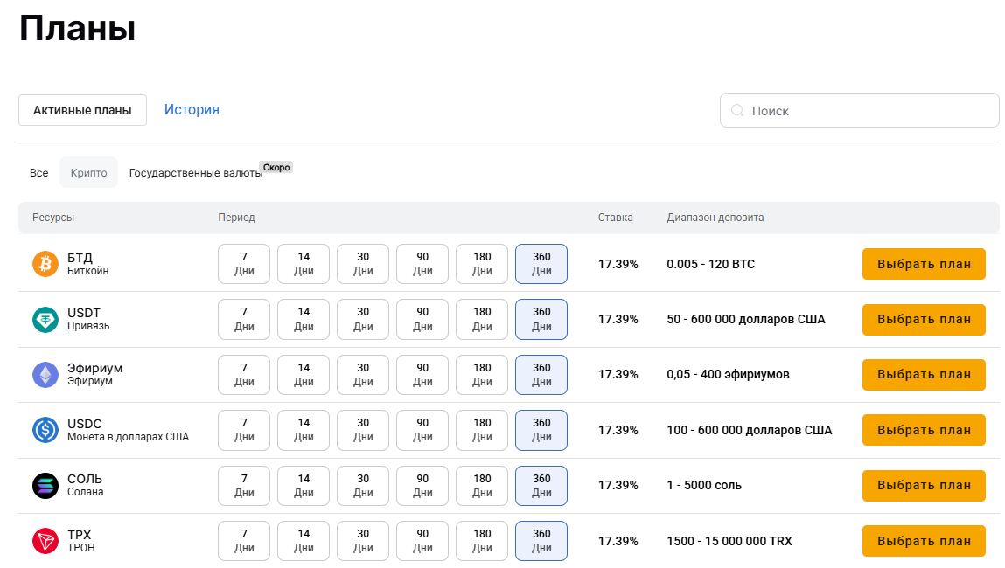Click the Ставка column header

coord(615,217)
